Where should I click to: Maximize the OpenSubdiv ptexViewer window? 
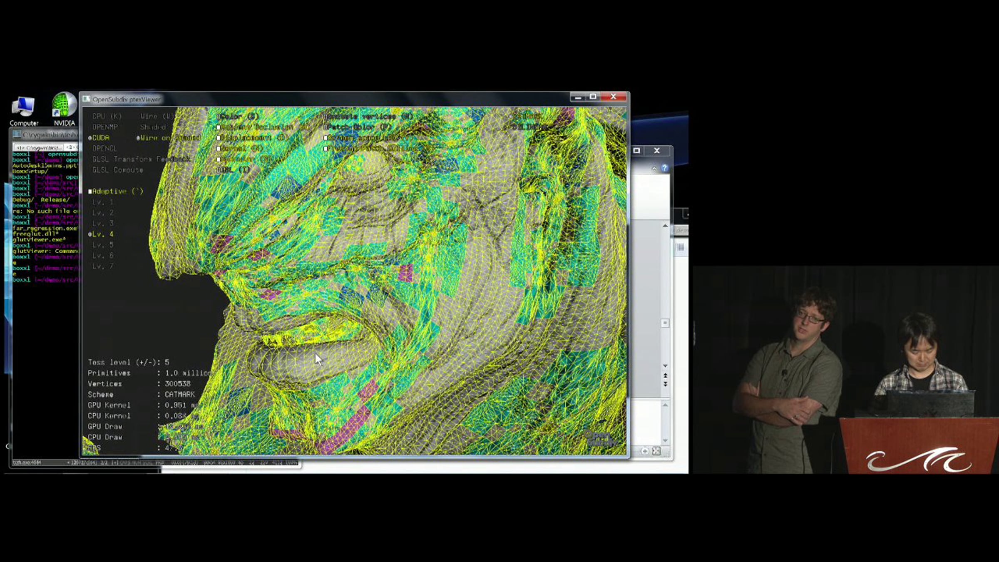point(593,97)
